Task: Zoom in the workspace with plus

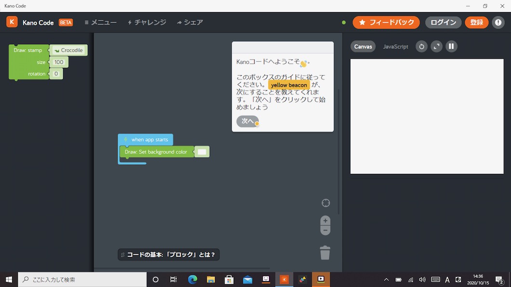Action: tap(325, 221)
